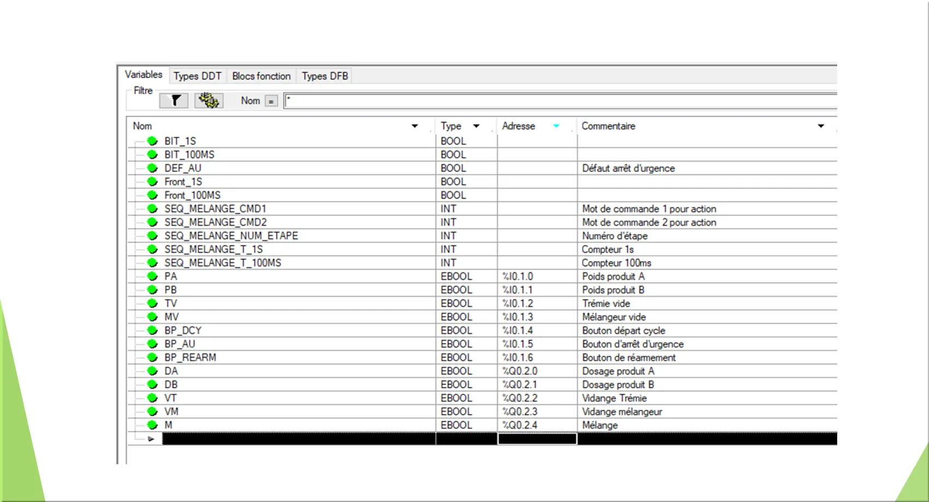Click the green icon of BIT_1S
The height and width of the screenshot is (502, 929).
[152, 141]
